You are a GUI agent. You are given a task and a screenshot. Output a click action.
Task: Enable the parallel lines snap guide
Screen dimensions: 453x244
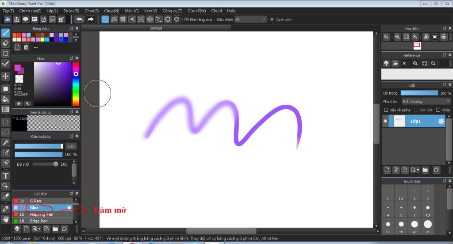(x=114, y=19)
